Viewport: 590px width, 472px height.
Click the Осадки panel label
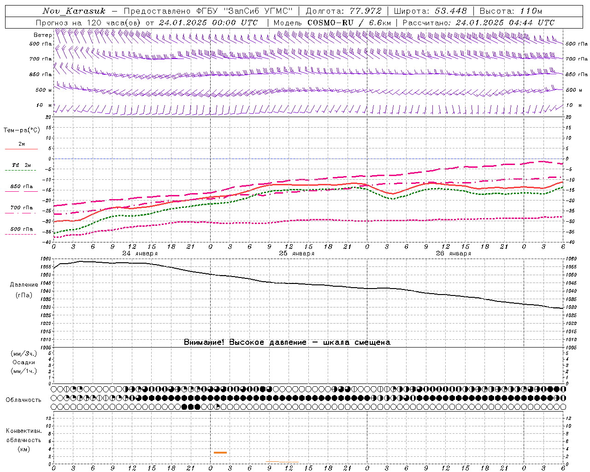click(24, 362)
